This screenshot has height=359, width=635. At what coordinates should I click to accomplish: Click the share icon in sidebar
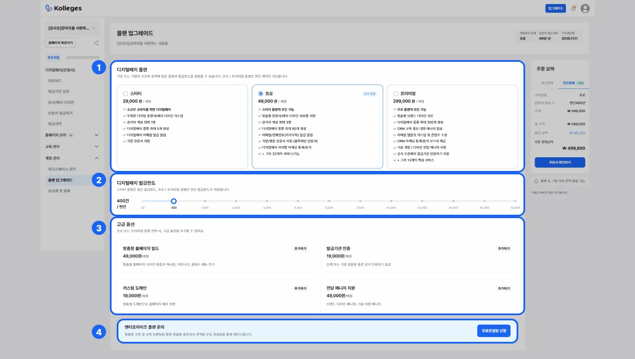point(96,43)
